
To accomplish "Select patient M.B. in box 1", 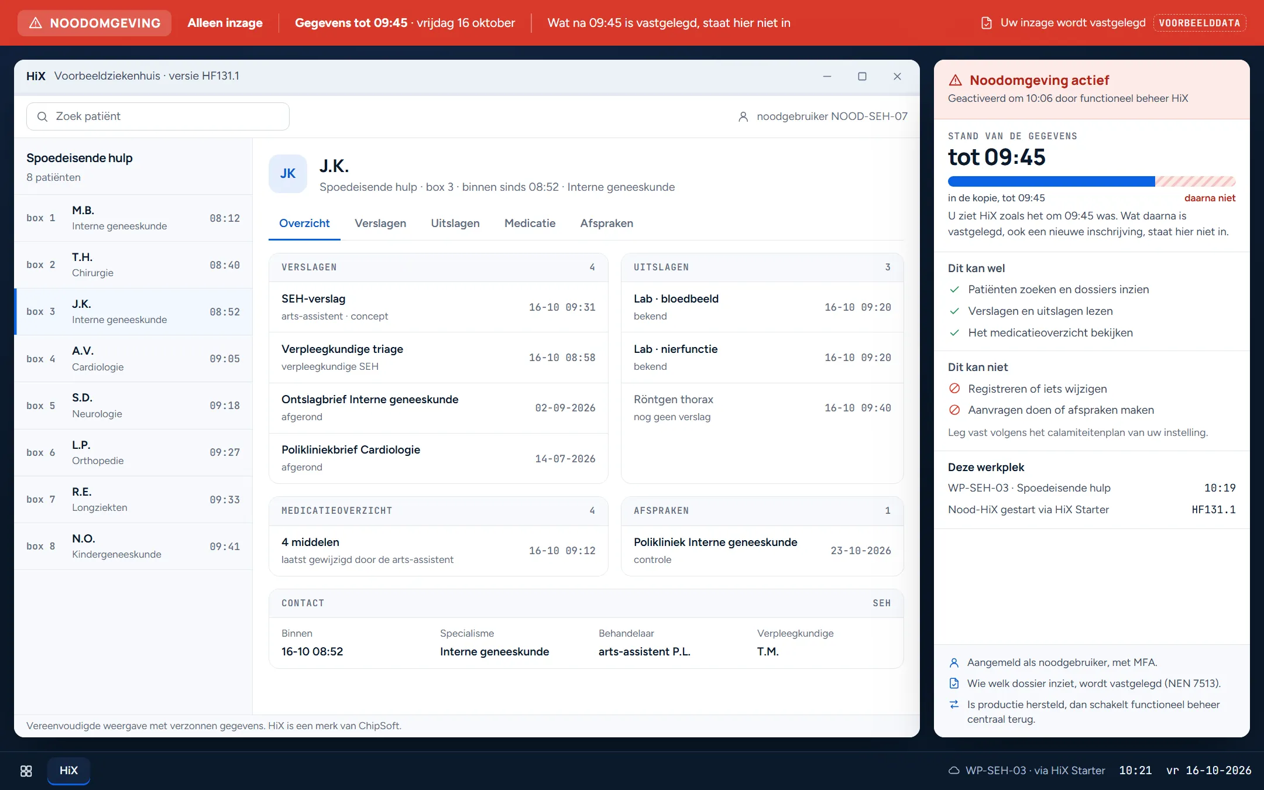I will [133, 218].
